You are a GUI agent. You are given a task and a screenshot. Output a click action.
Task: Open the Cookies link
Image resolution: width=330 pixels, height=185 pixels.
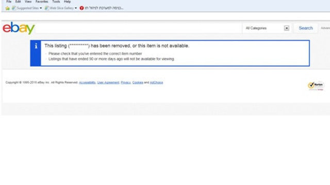[138, 82]
